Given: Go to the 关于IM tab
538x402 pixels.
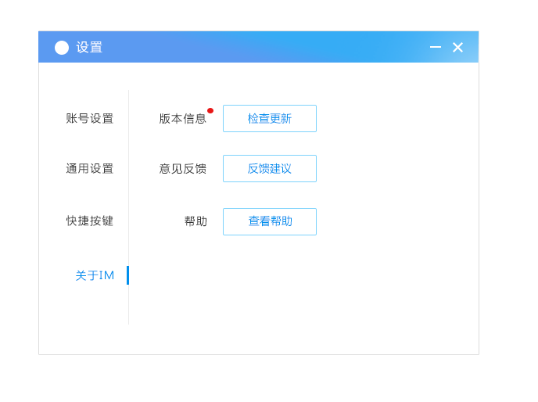Looking at the screenshot, I should pos(95,275).
